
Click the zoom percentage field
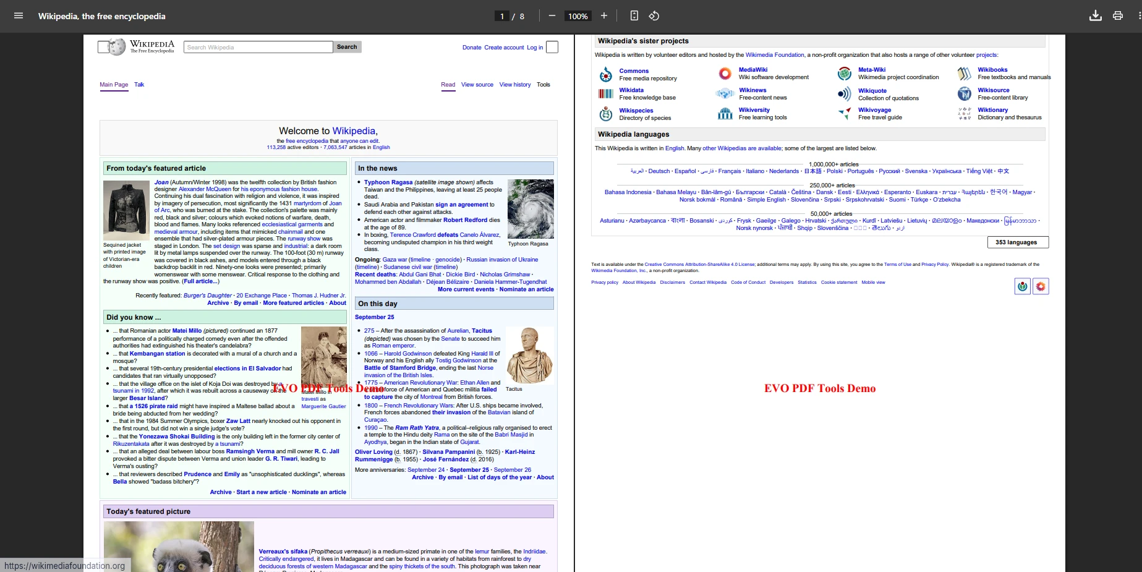(577, 16)
